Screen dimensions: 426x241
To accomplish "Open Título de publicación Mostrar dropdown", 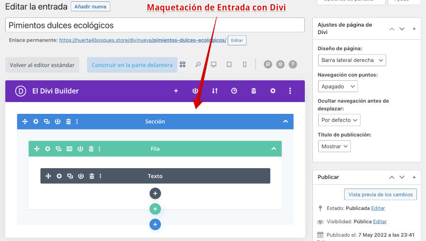I will (x=334, y=146).
